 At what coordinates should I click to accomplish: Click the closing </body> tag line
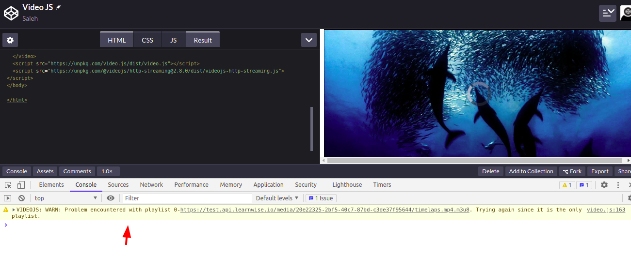[17, 85]
